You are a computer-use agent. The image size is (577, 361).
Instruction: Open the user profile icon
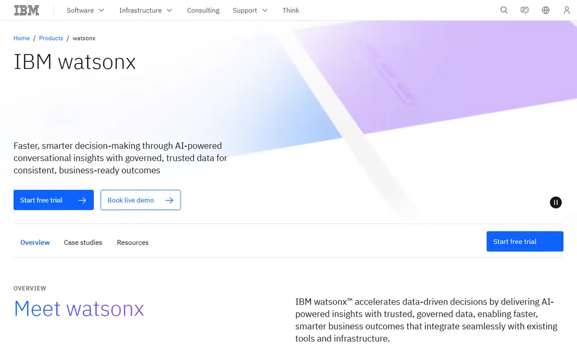pyautogui.click(x=567, y=10)
